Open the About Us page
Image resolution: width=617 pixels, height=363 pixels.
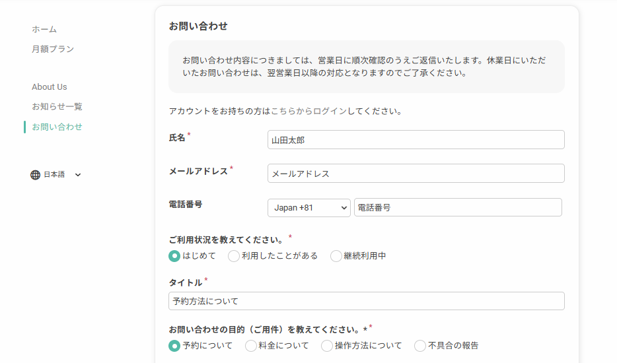[50, 86]
